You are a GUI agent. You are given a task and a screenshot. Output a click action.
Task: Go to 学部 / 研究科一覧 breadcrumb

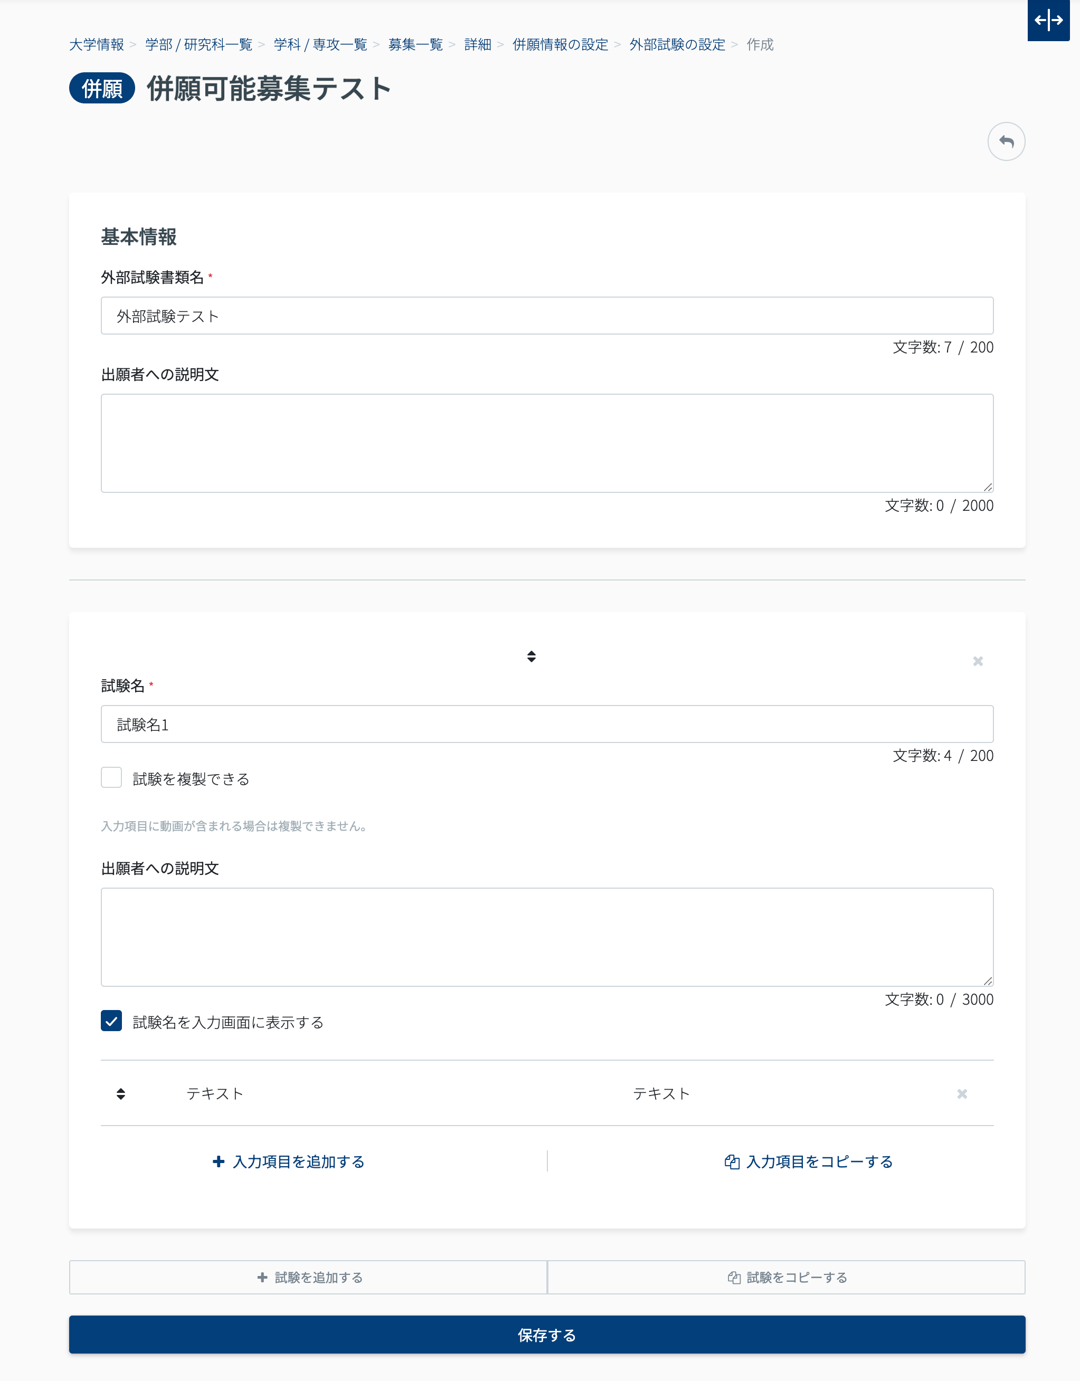click(198, 44)
